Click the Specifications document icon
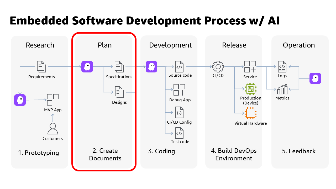The width and height of the screenshot is (336, 189). tap(119, 67)
